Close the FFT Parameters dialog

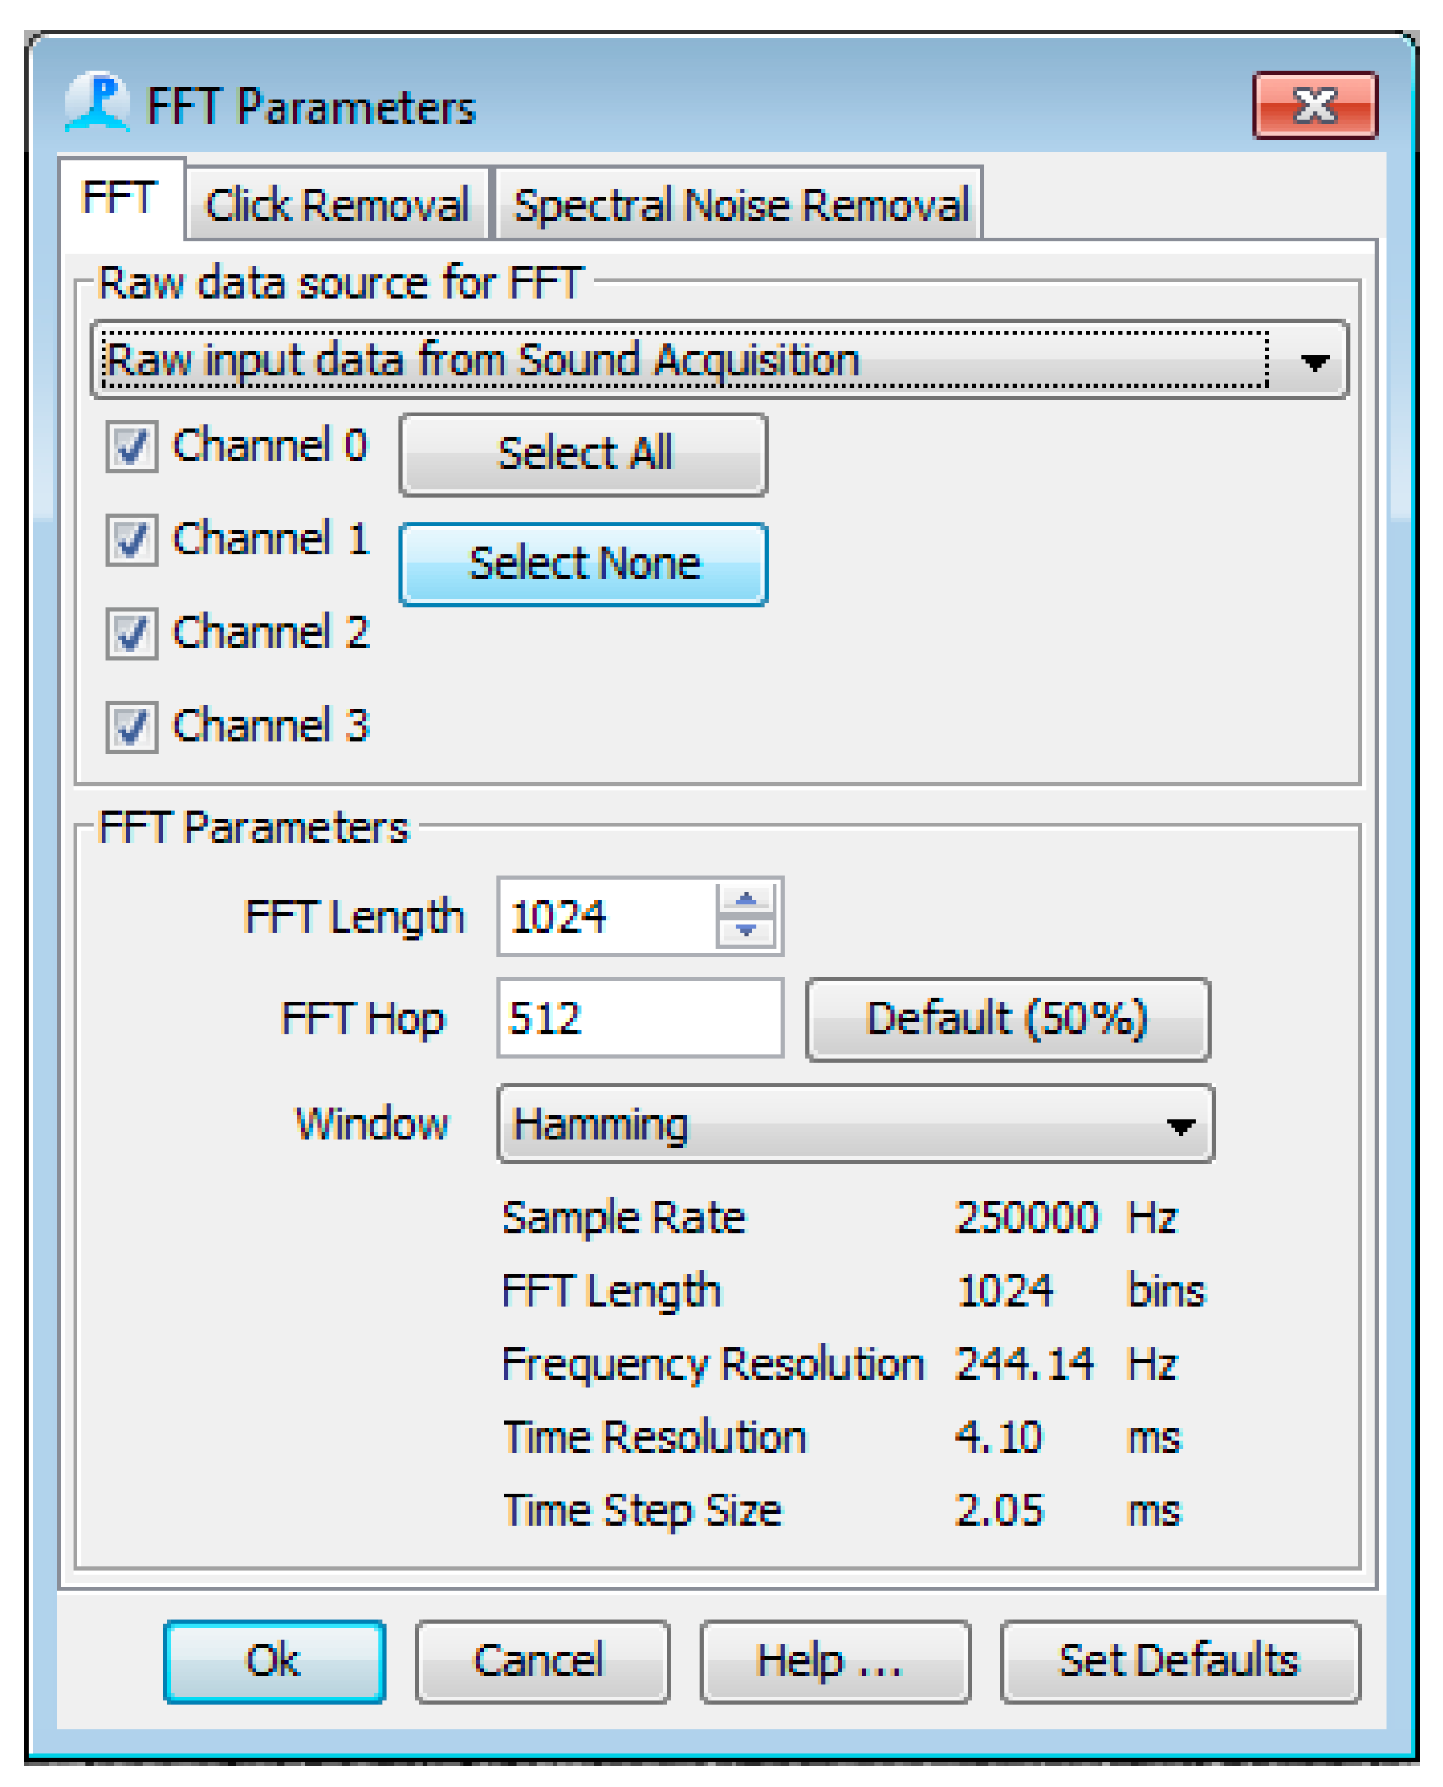pos(1314,105)
